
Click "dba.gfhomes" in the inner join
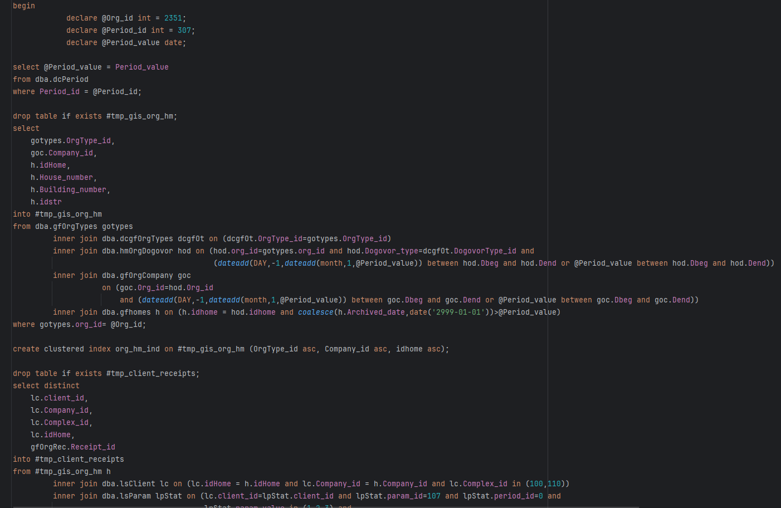126,312
